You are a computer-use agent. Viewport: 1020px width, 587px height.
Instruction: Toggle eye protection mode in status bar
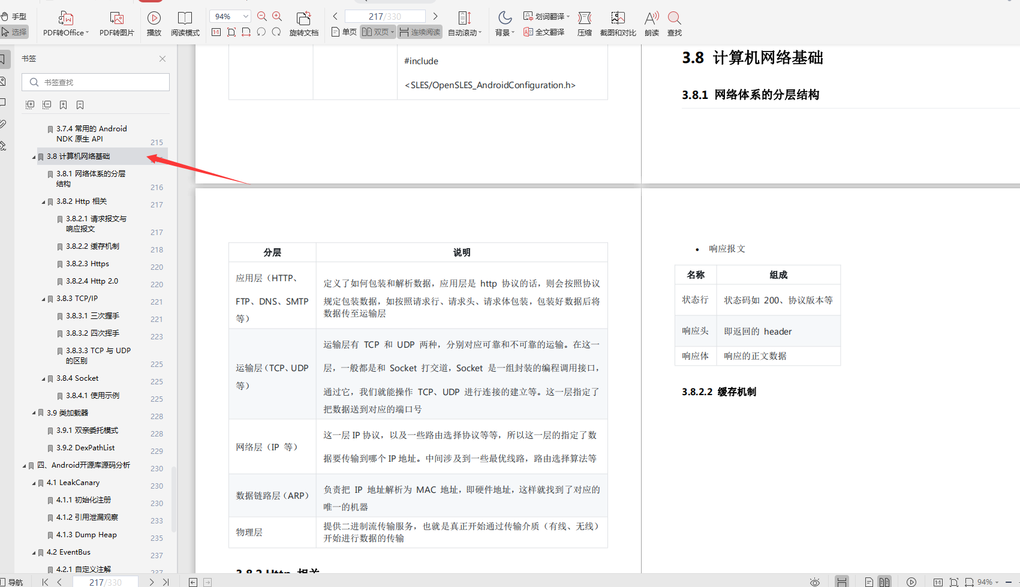(x=814, y=582)
